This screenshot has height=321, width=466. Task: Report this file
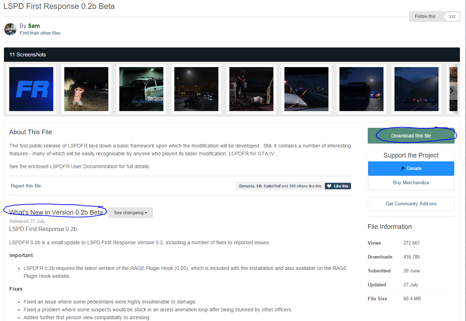pyautogui.click(x=26, y=186)
